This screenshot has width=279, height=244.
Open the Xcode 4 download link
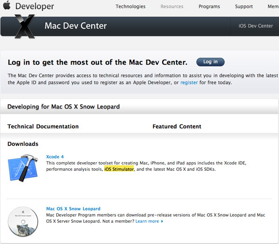(x=55, y=157)
